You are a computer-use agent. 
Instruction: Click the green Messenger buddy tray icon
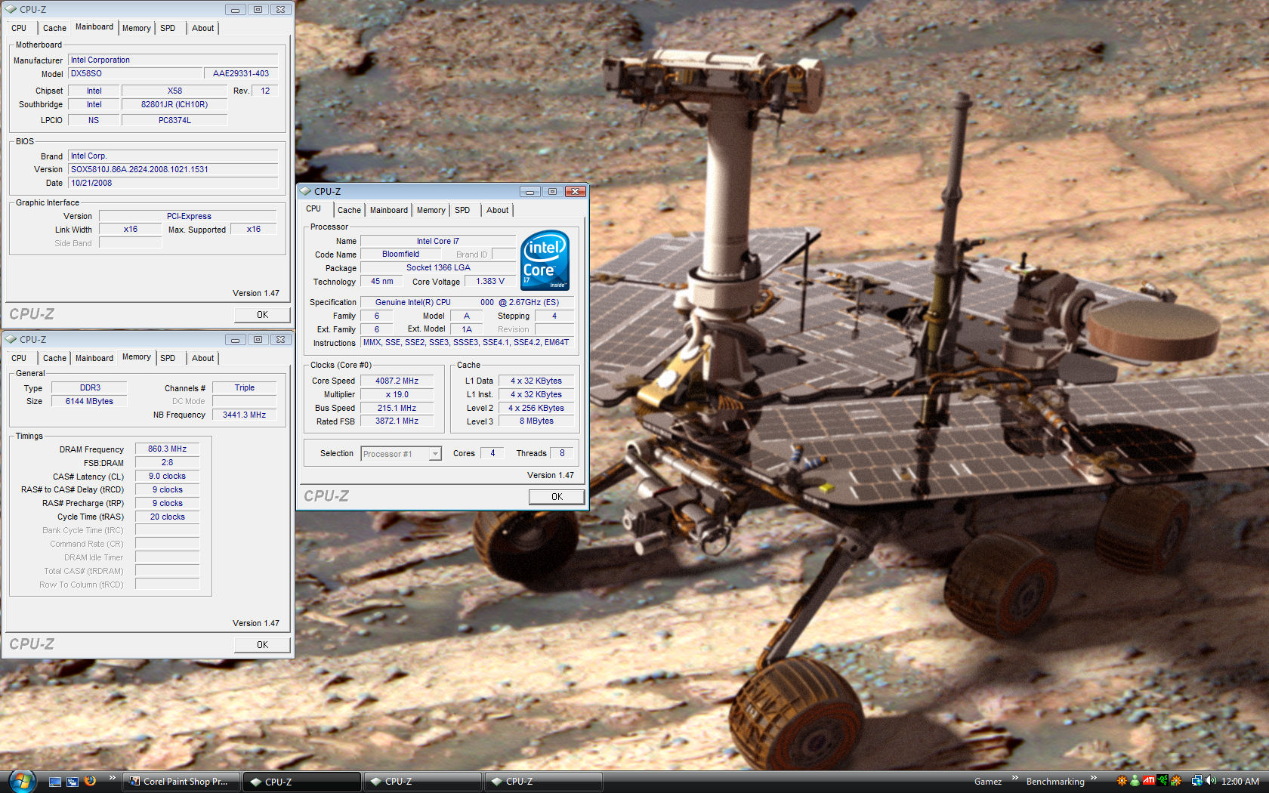1135,781
